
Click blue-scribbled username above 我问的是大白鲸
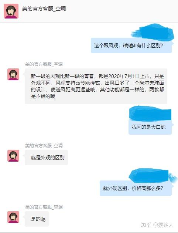coord(150,114)
